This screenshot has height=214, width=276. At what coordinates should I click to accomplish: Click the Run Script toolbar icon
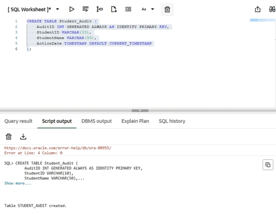coord(86,9)
